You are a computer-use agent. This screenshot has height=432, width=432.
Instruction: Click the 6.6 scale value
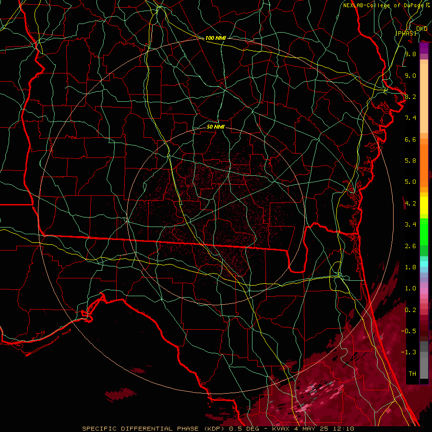click(x=410, y=139)
